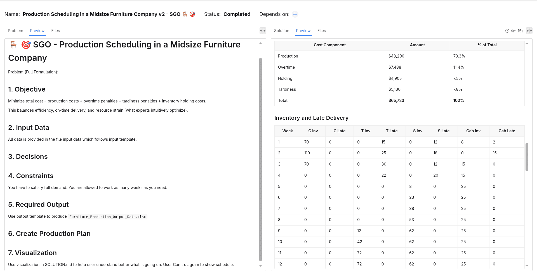Open the Solution tab
The image size is (537, 273).
pos(282,31)
